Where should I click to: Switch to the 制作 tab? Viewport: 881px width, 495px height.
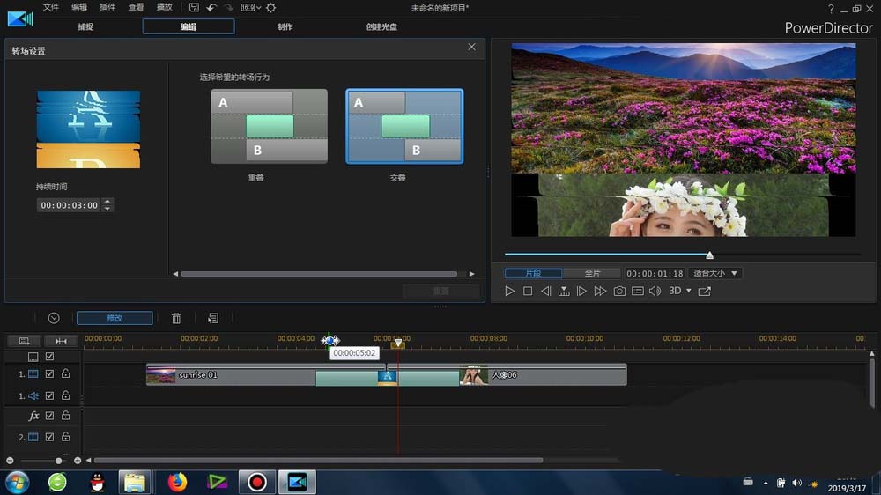coord(285,26)
